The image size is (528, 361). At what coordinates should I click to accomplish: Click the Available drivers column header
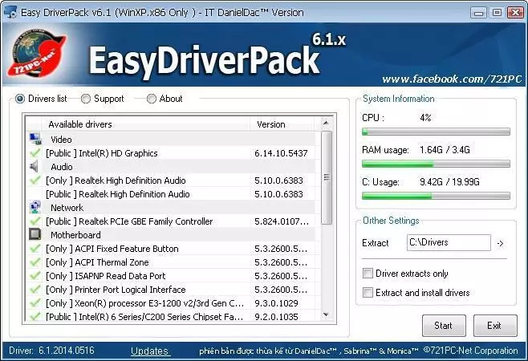[146, 124]
